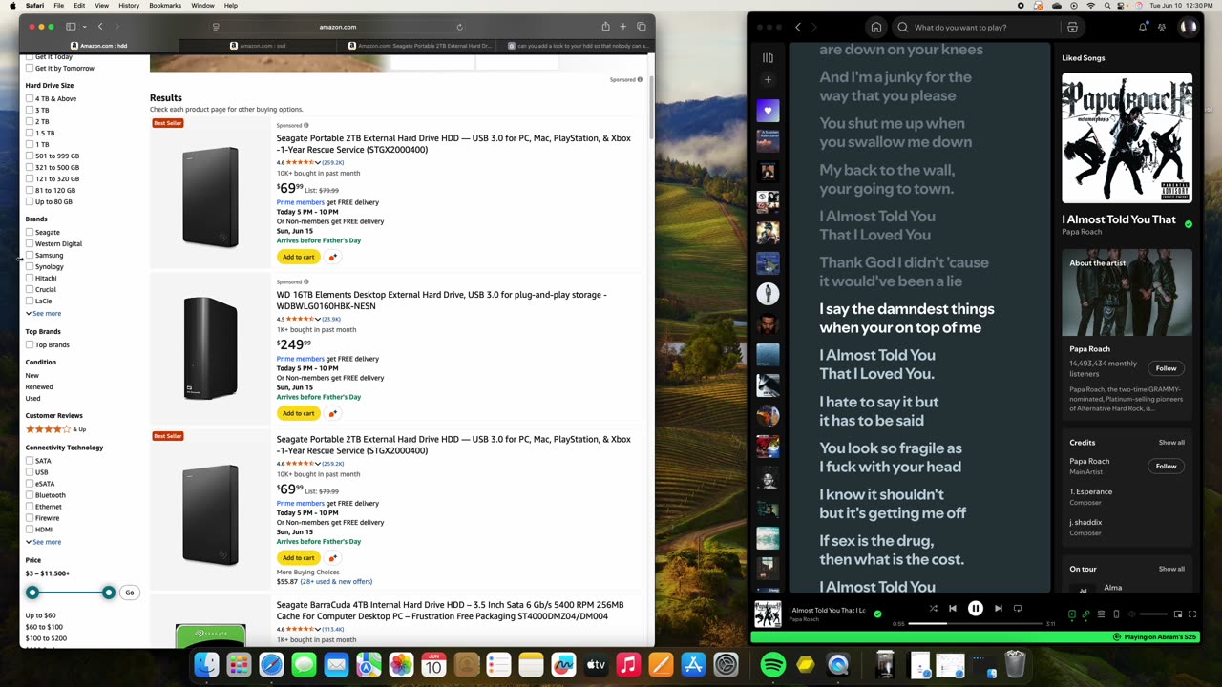Skip to next track in Spotify
Viewport: 1222px width, 687px height.
pyautogui.click(x=999, y=608)
